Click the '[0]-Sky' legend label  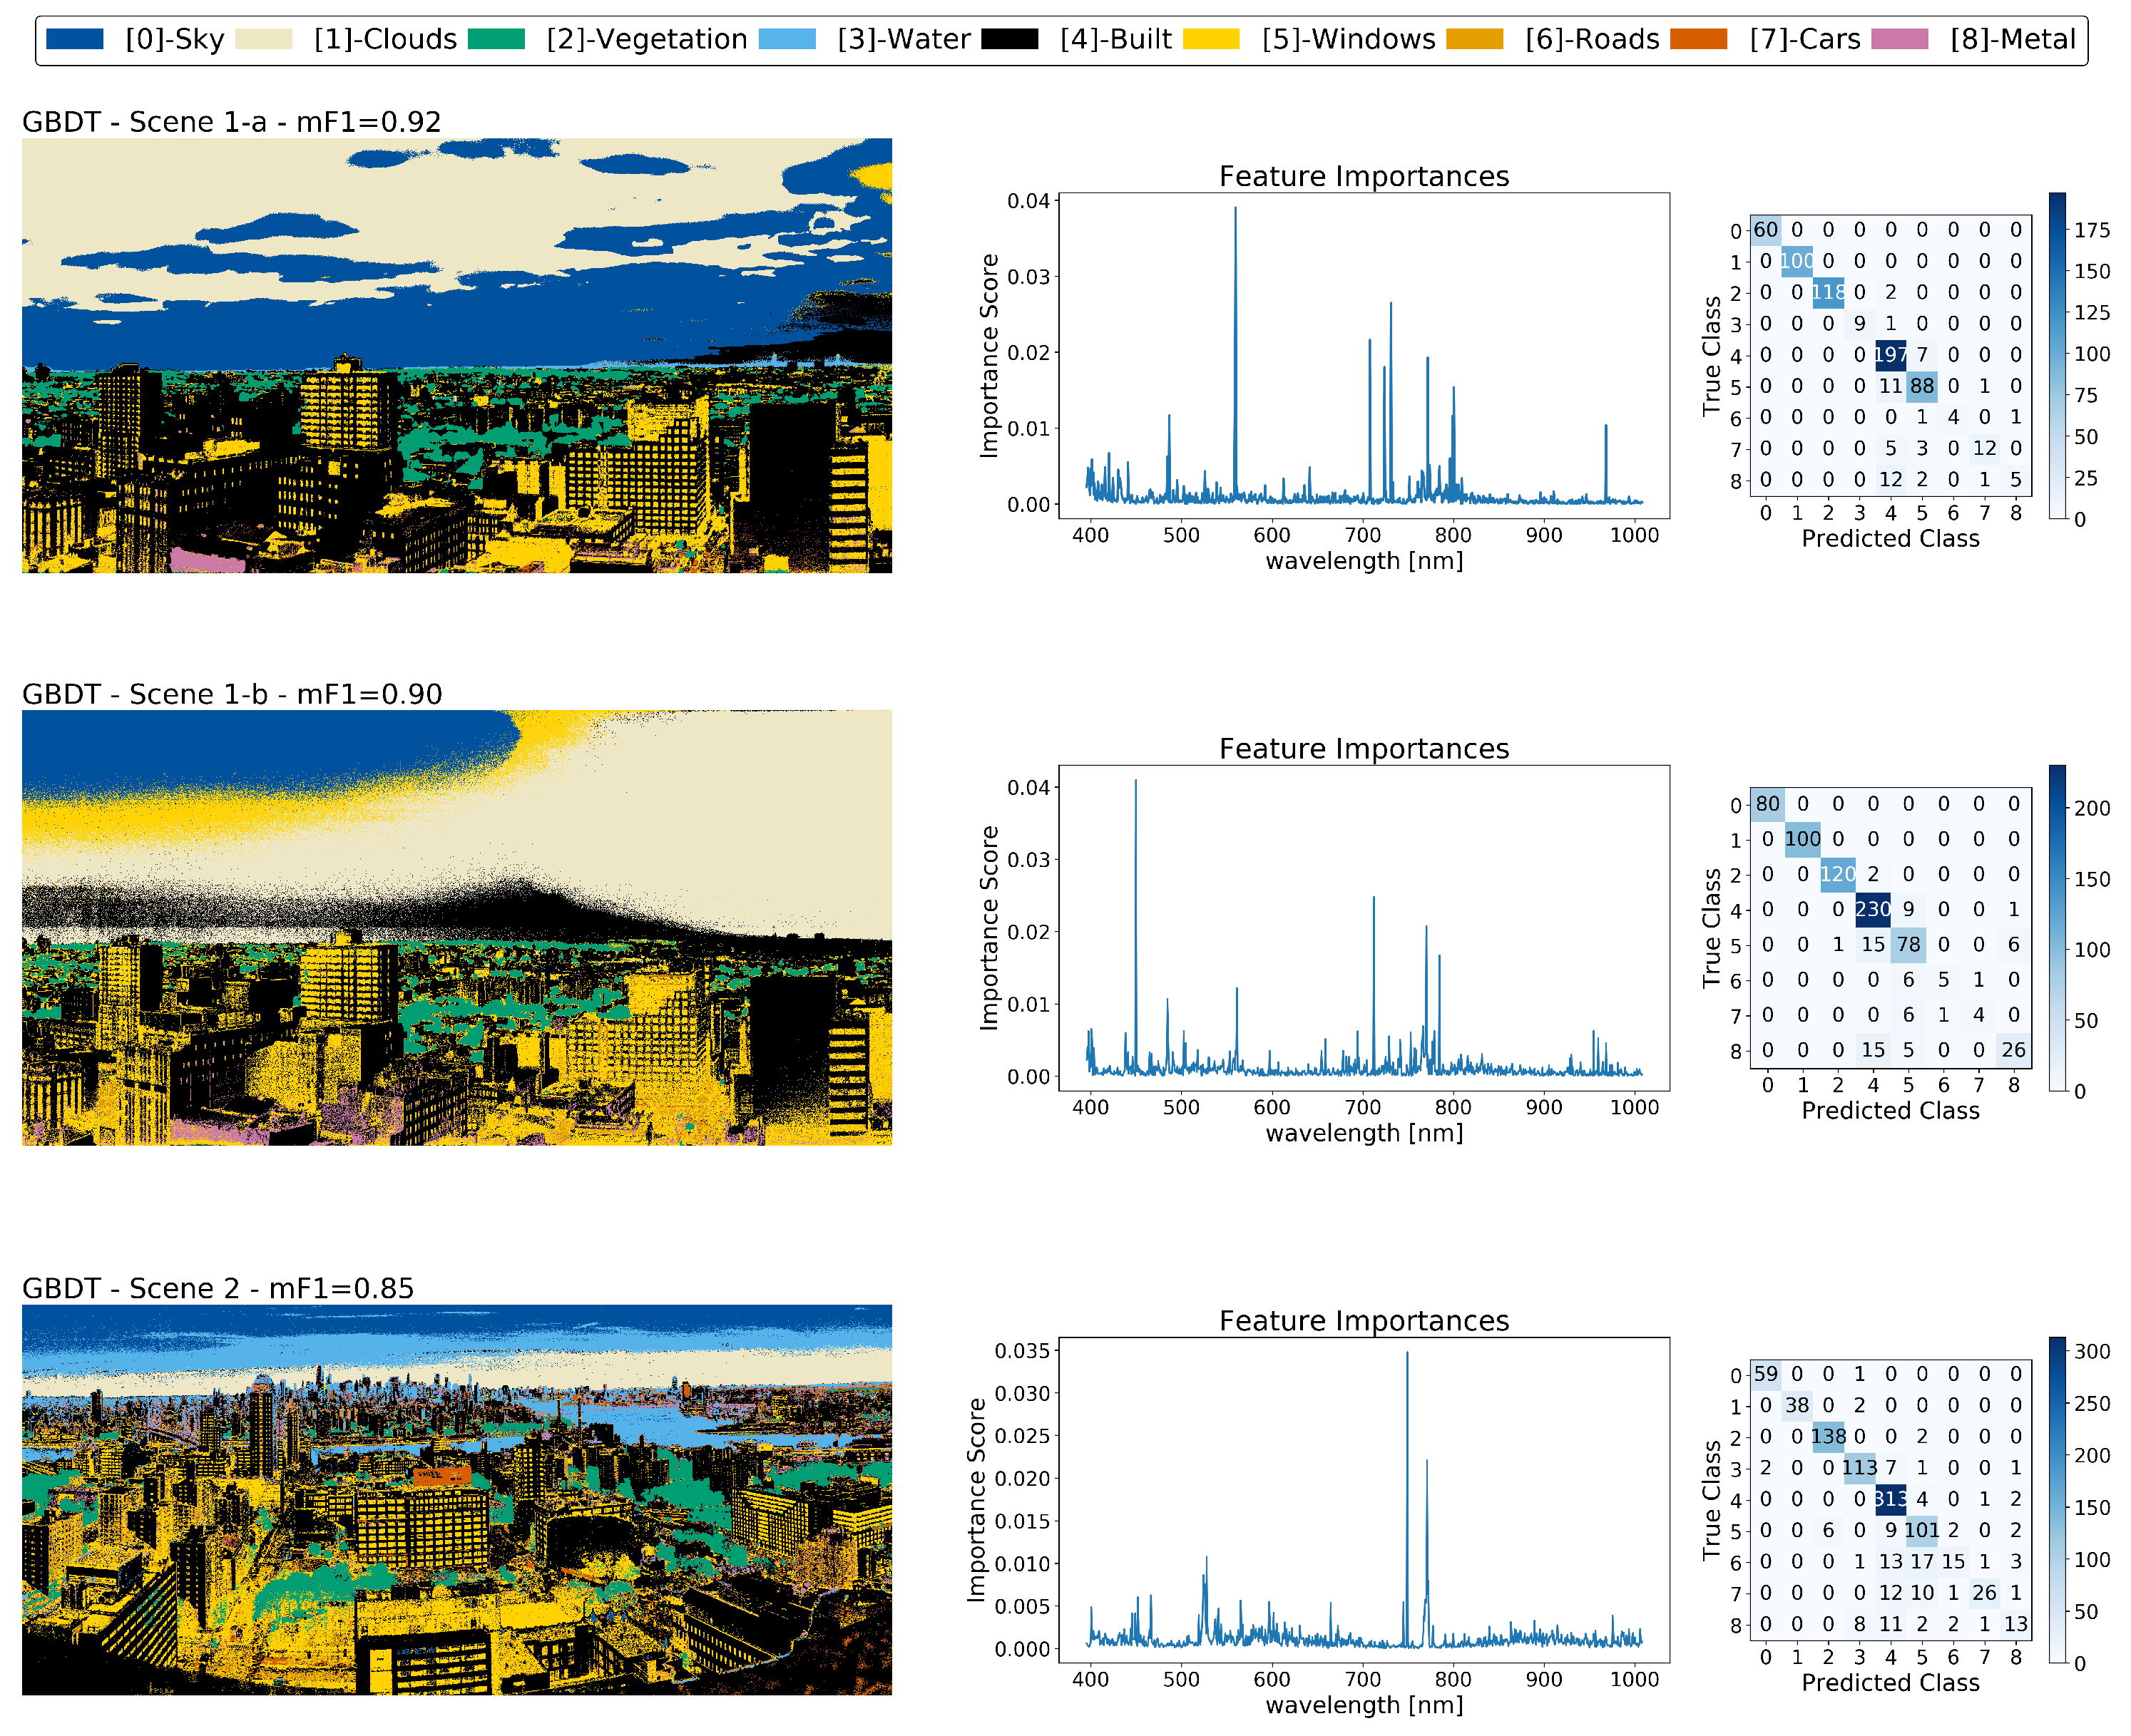pyautogui.click(x=175, y=39)
